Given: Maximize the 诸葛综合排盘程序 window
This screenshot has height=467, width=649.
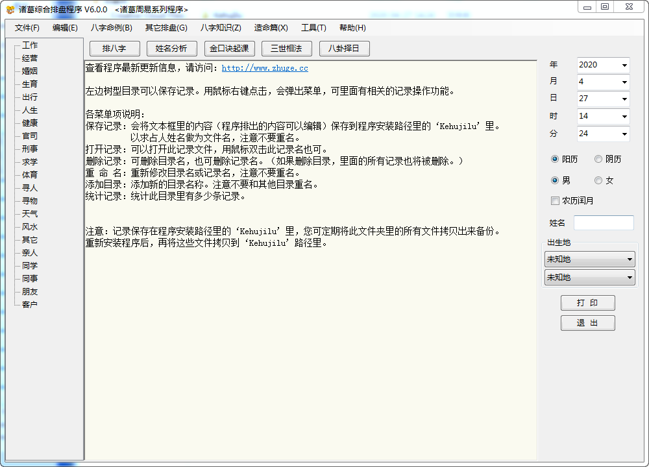Looking at the screenshot, I should pyautogui.click(x=605, y=7).
